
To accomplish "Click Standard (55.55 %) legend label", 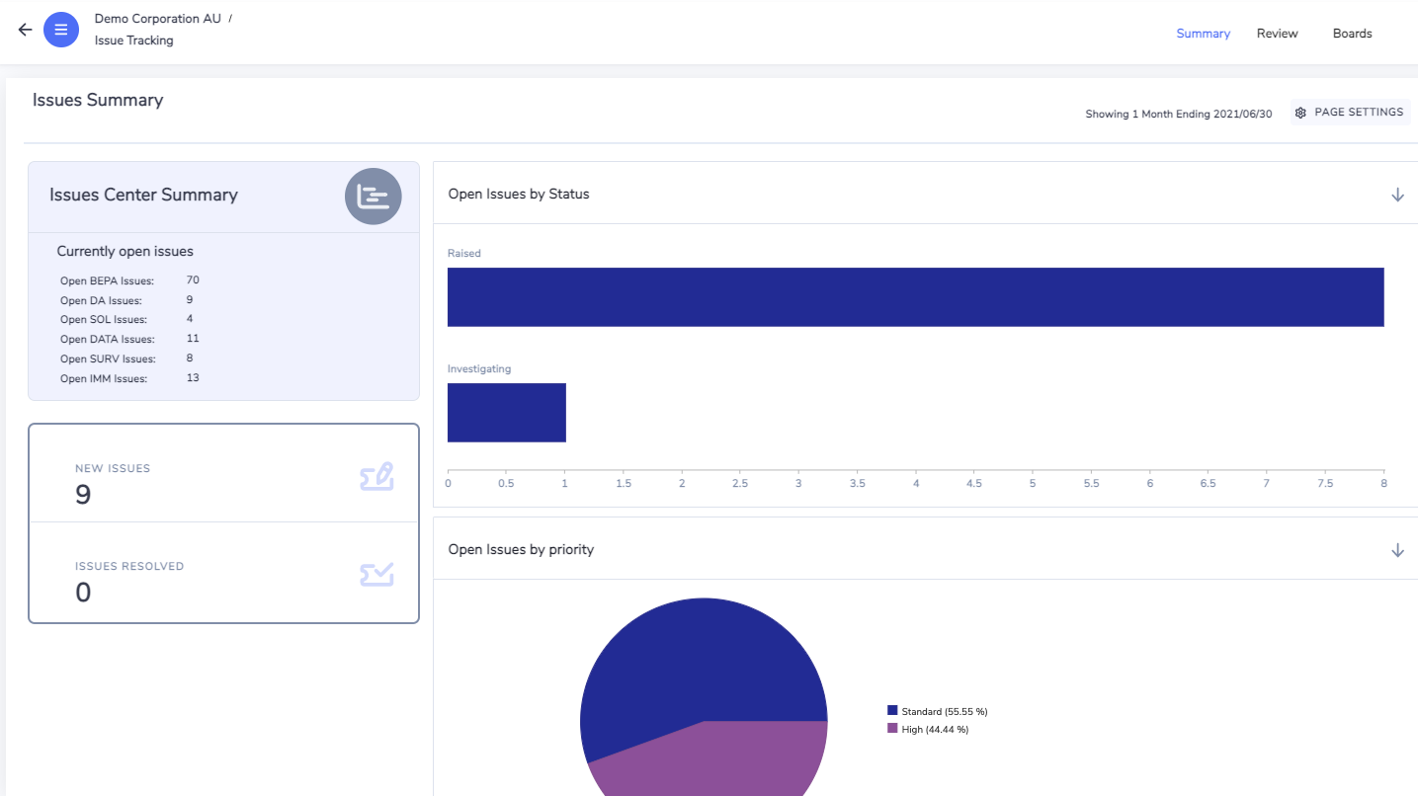I will pyautogui.click(x=945, y=712).
